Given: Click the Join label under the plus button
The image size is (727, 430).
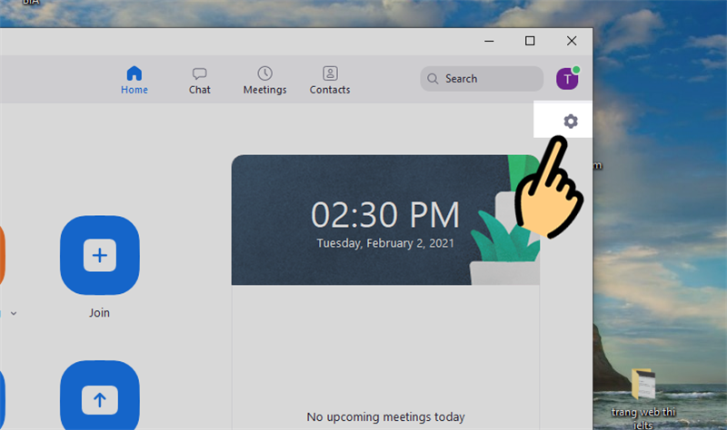Looking at the screenshot, I should point(99,313).
